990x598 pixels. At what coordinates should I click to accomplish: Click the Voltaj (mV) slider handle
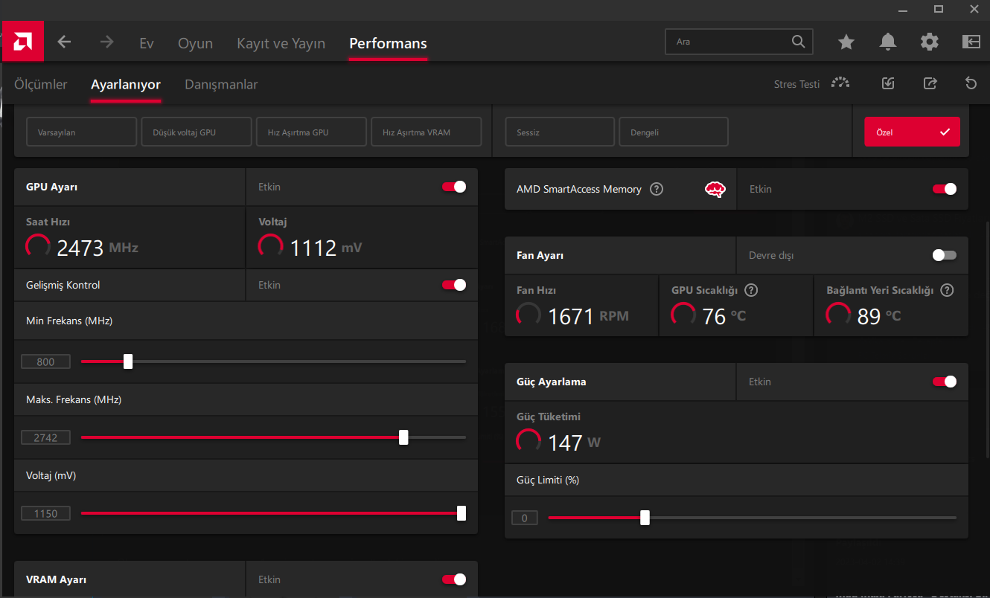coord(462,513)
